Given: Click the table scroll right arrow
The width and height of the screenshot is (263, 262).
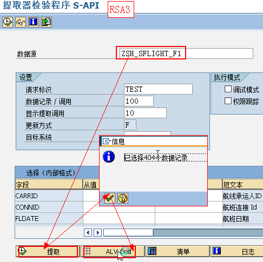Looking at the screenshot, I should click(x=98, y=233).
